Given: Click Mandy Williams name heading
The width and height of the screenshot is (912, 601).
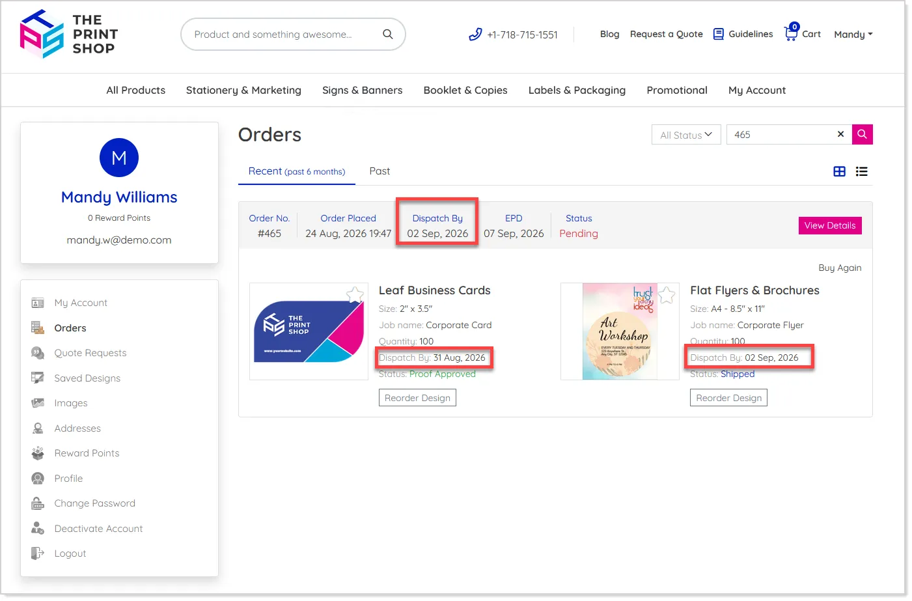Looking at the screenshot, I should tap(119, 197).
